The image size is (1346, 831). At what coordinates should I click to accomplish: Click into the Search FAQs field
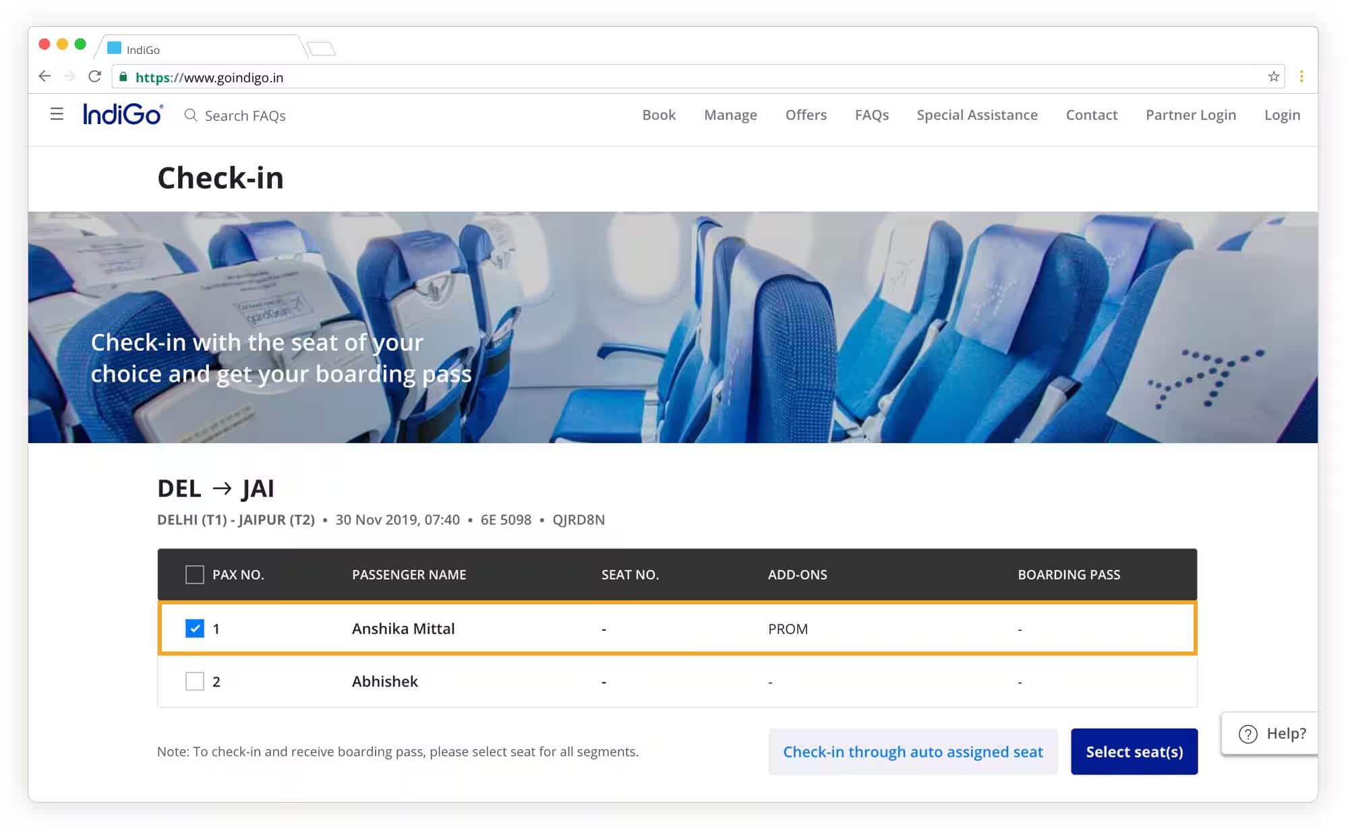(245, 116)
